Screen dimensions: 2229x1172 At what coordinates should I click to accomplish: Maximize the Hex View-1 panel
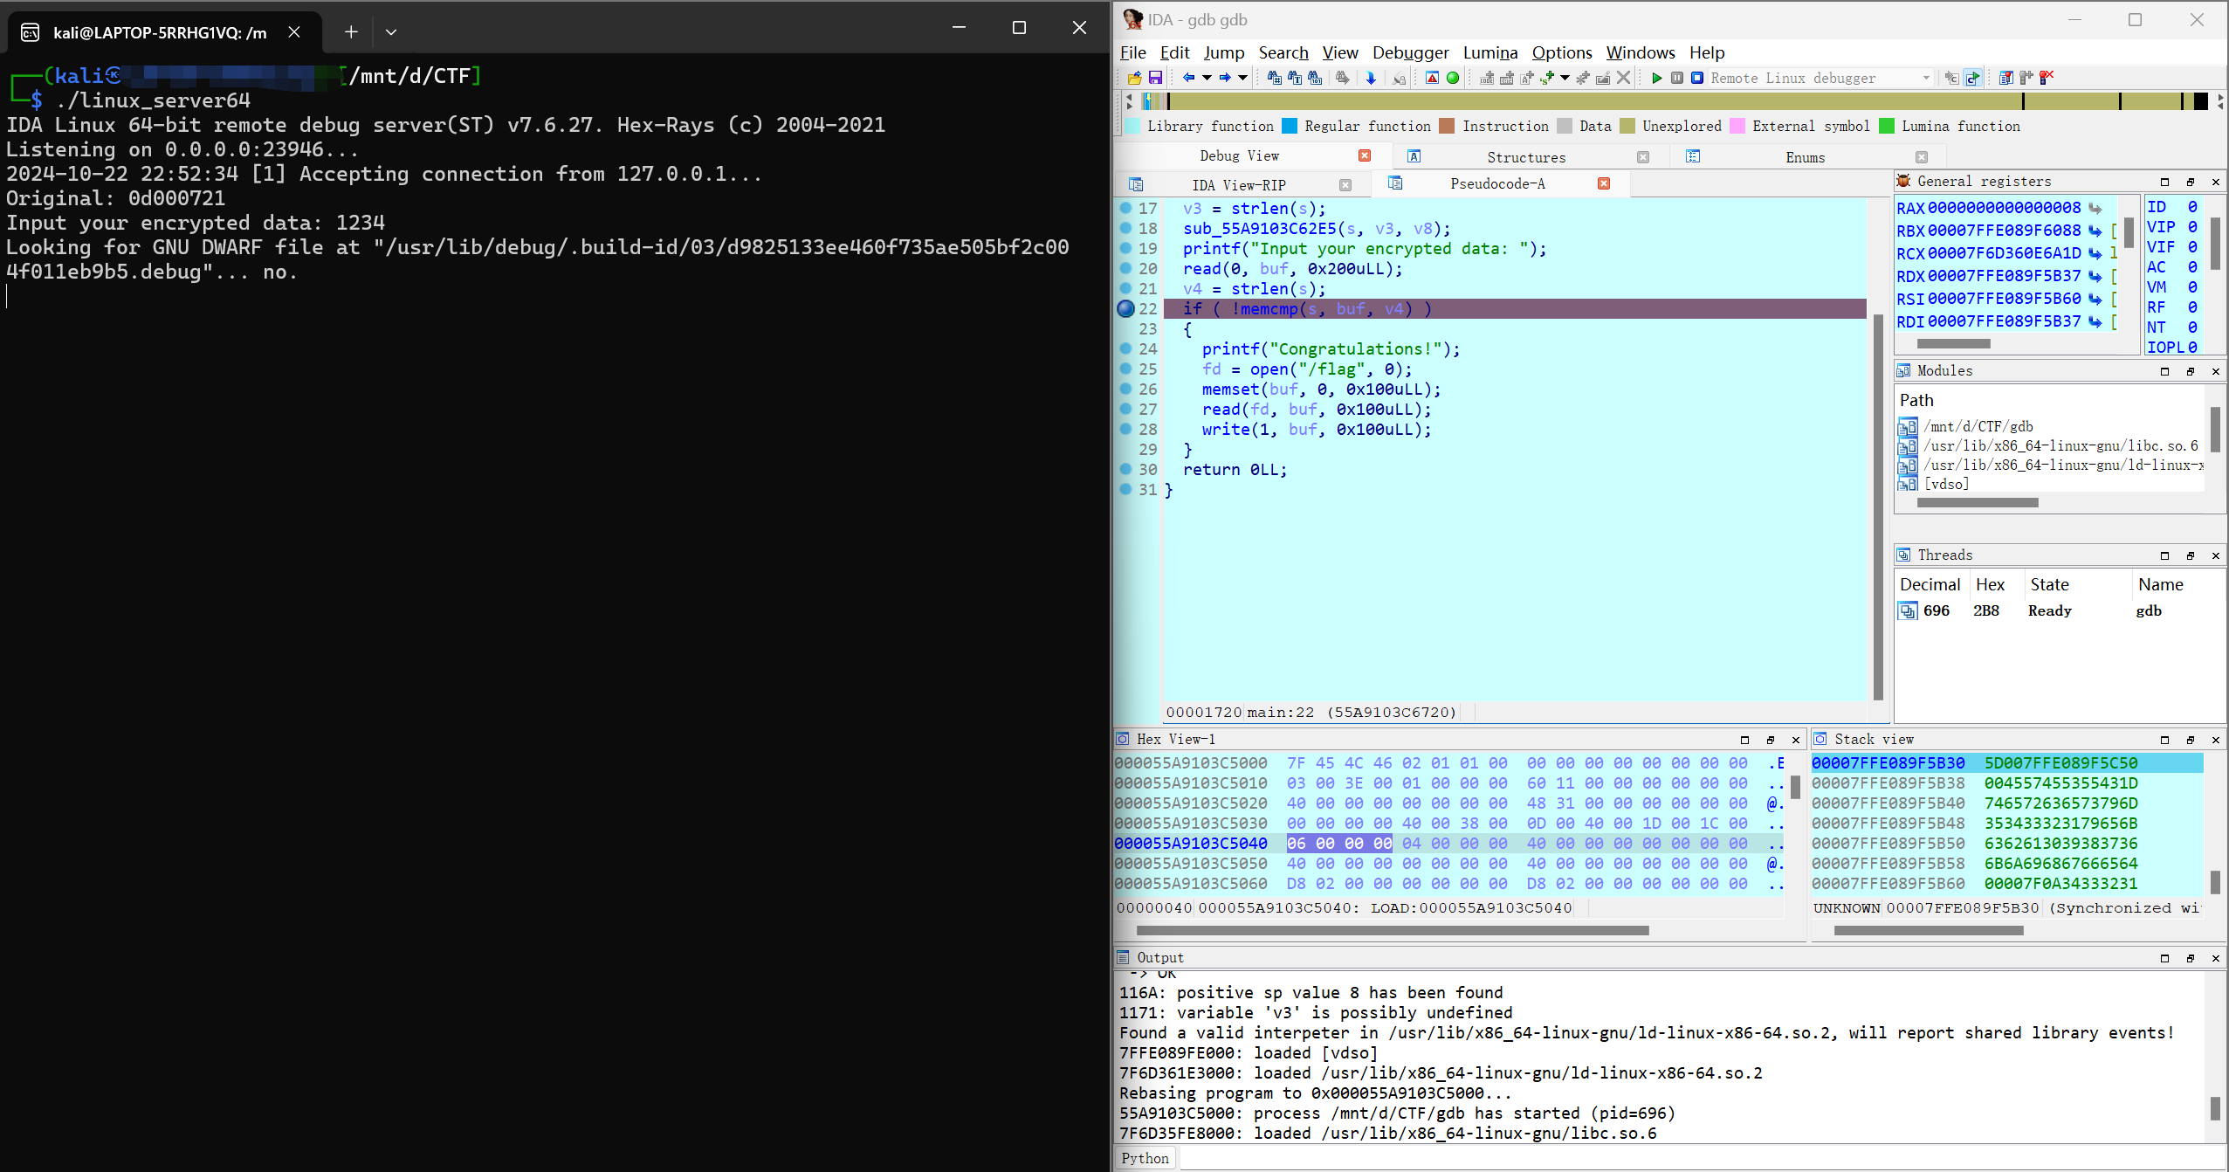pos(1744,740)
